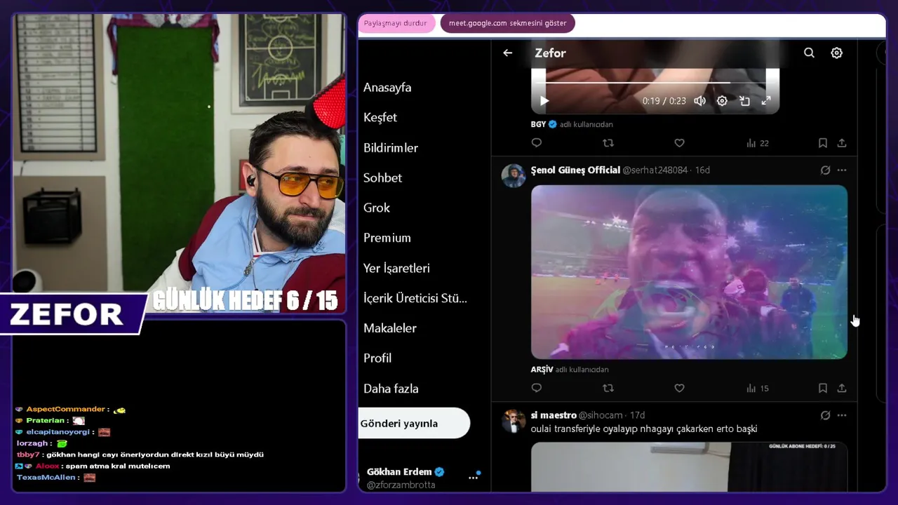The image size is (898, 505).
Task: Toggle picture-in-picture on BGY video
Action: point(744,101)
